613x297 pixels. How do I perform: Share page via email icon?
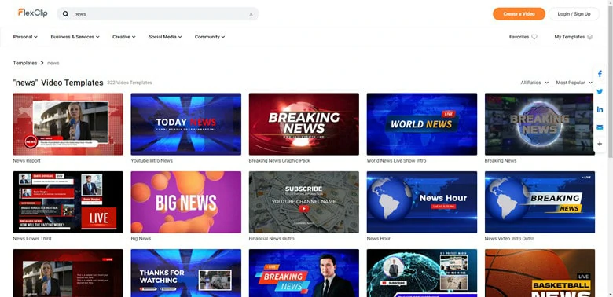(x=600, y=127)
